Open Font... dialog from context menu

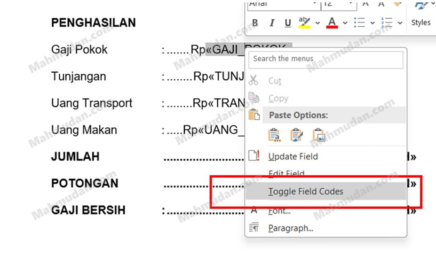[x=279, y=211]
